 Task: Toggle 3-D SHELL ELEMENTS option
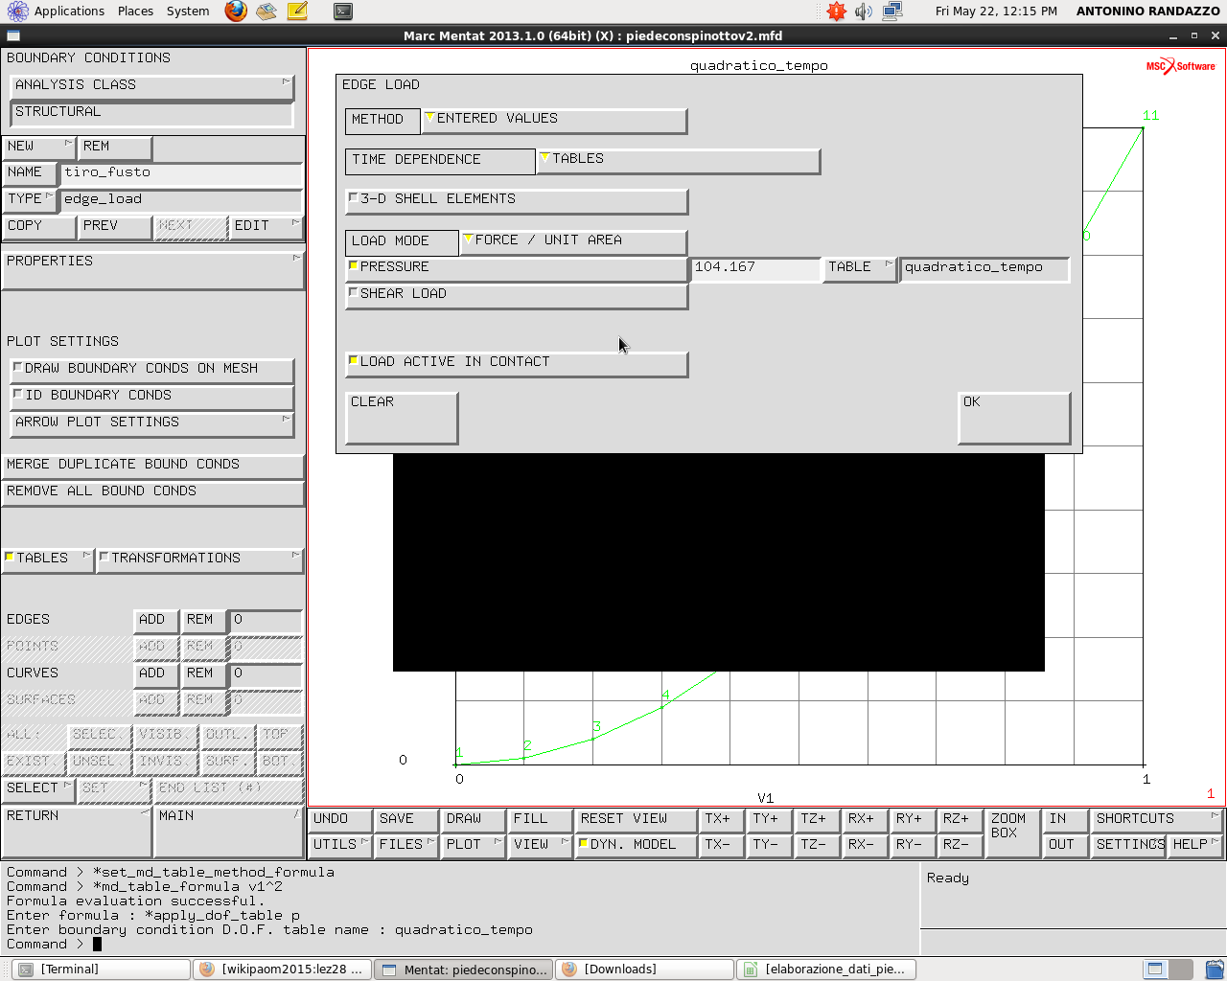point(517,200)
